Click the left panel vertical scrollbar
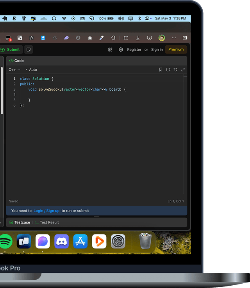Image resolution: width=250 pixels, height=288 pixels. 2,91
